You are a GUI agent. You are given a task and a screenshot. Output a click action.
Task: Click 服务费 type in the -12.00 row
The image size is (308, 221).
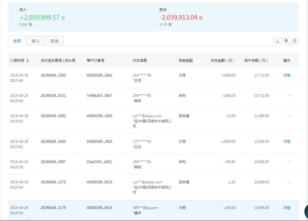point(184,116)
